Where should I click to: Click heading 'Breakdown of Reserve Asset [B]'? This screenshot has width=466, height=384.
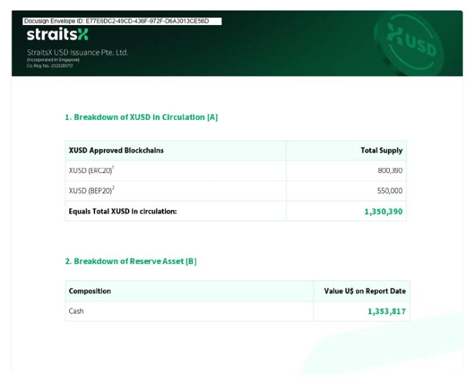click(130, 261)
